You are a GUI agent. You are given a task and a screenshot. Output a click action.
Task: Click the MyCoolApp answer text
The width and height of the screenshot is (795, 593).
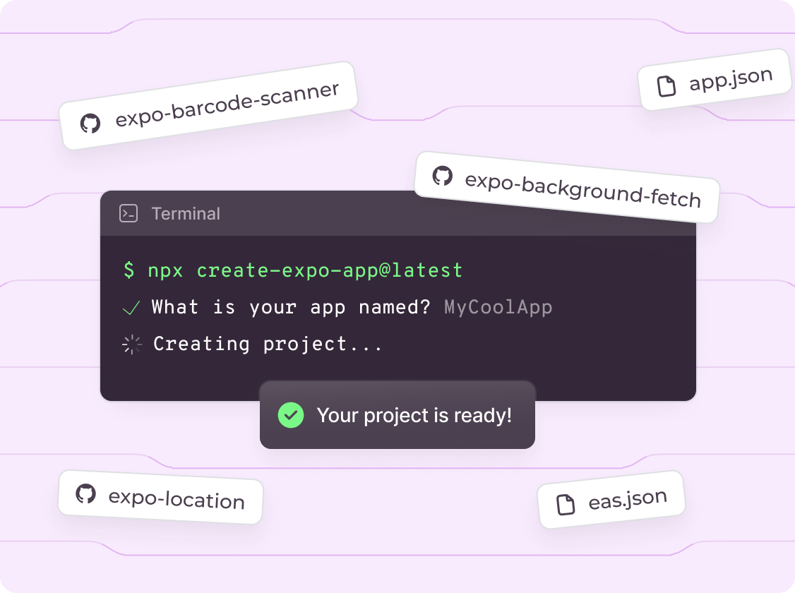coord(498,307)
